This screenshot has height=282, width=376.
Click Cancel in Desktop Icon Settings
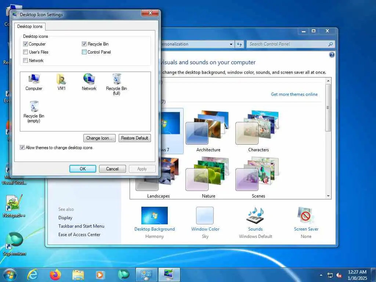coord(112,169)
